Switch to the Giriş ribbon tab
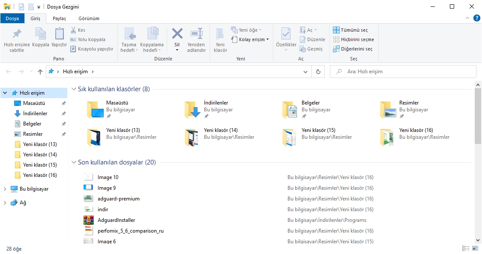482x254 pixels. (x=36, y=18)
